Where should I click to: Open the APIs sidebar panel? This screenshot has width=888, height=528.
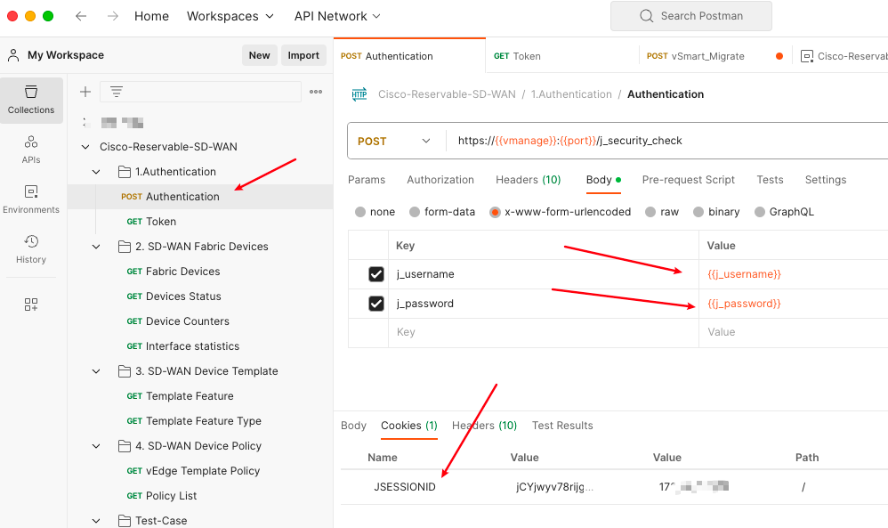click(x=31, y=149)
